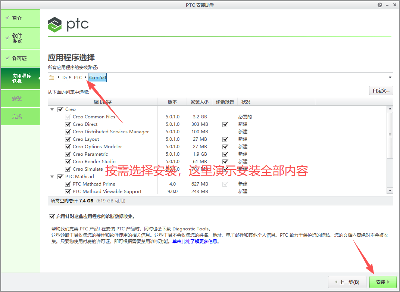The height and width of the screenshot is (292, 400).
Task: Uncheck Creo Distributed Services Manager
Action: point(68,131)
